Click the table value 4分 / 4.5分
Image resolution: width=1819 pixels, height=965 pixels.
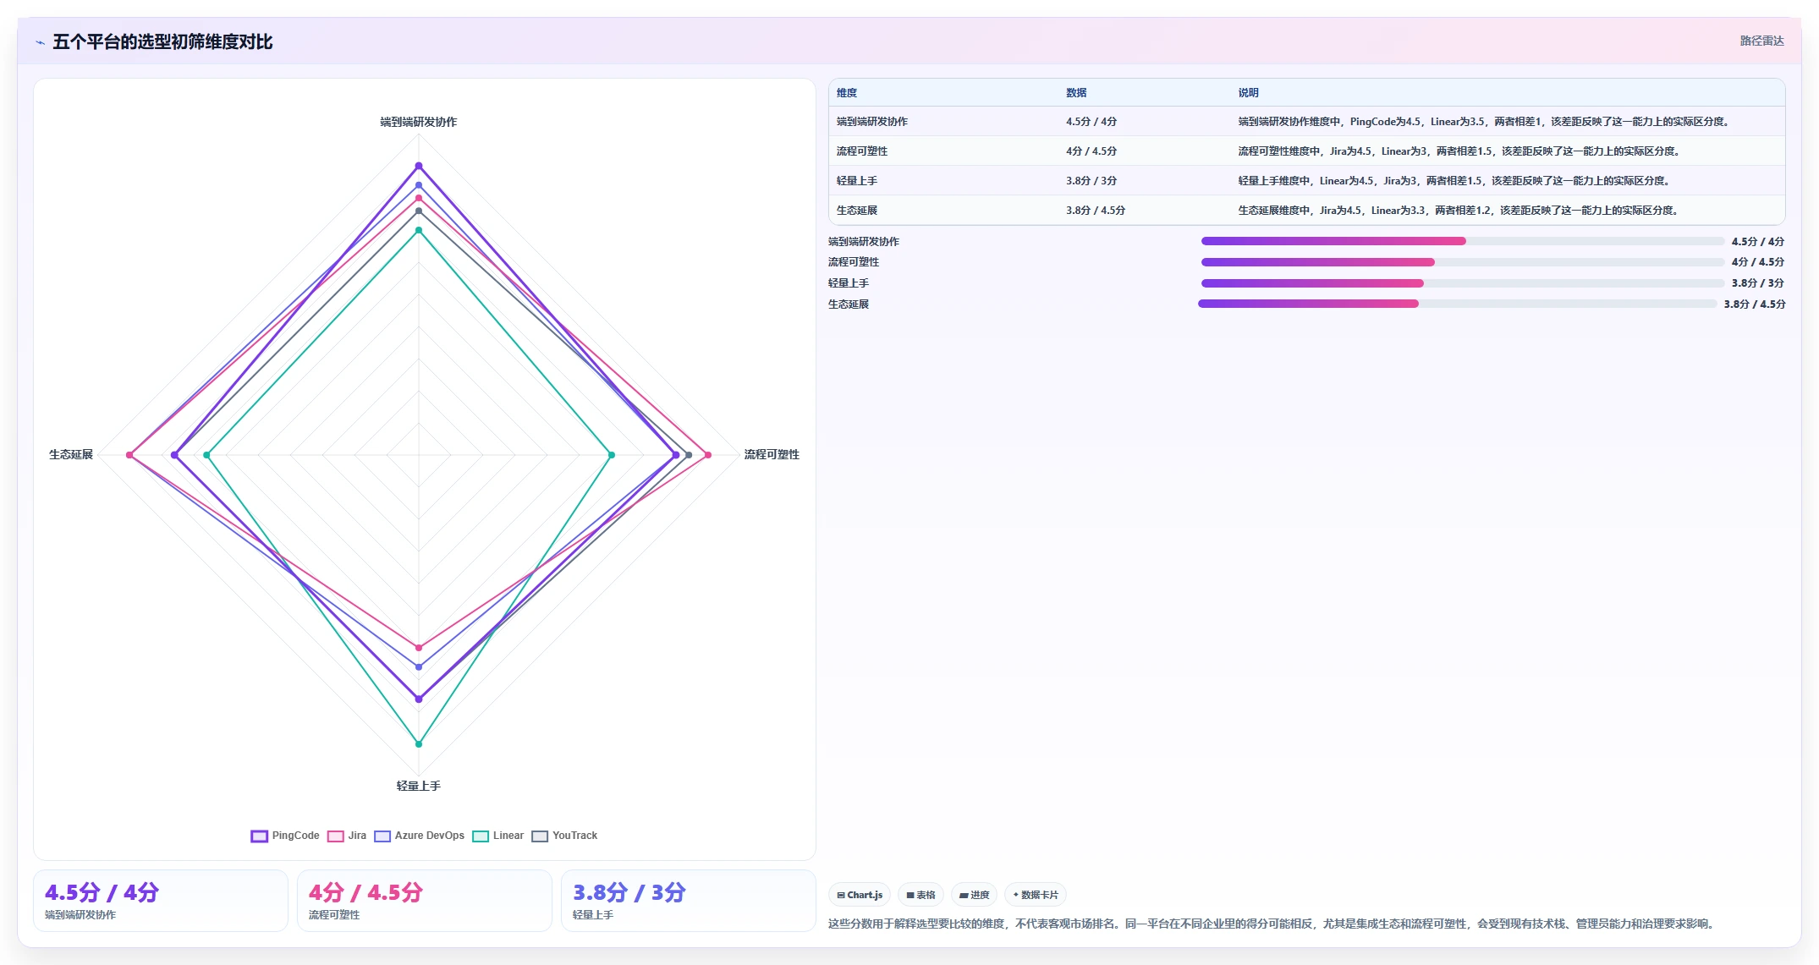coord(1091,151)
